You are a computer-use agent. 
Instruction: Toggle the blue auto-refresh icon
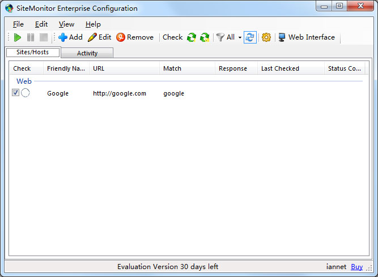(x=250, y=37)
